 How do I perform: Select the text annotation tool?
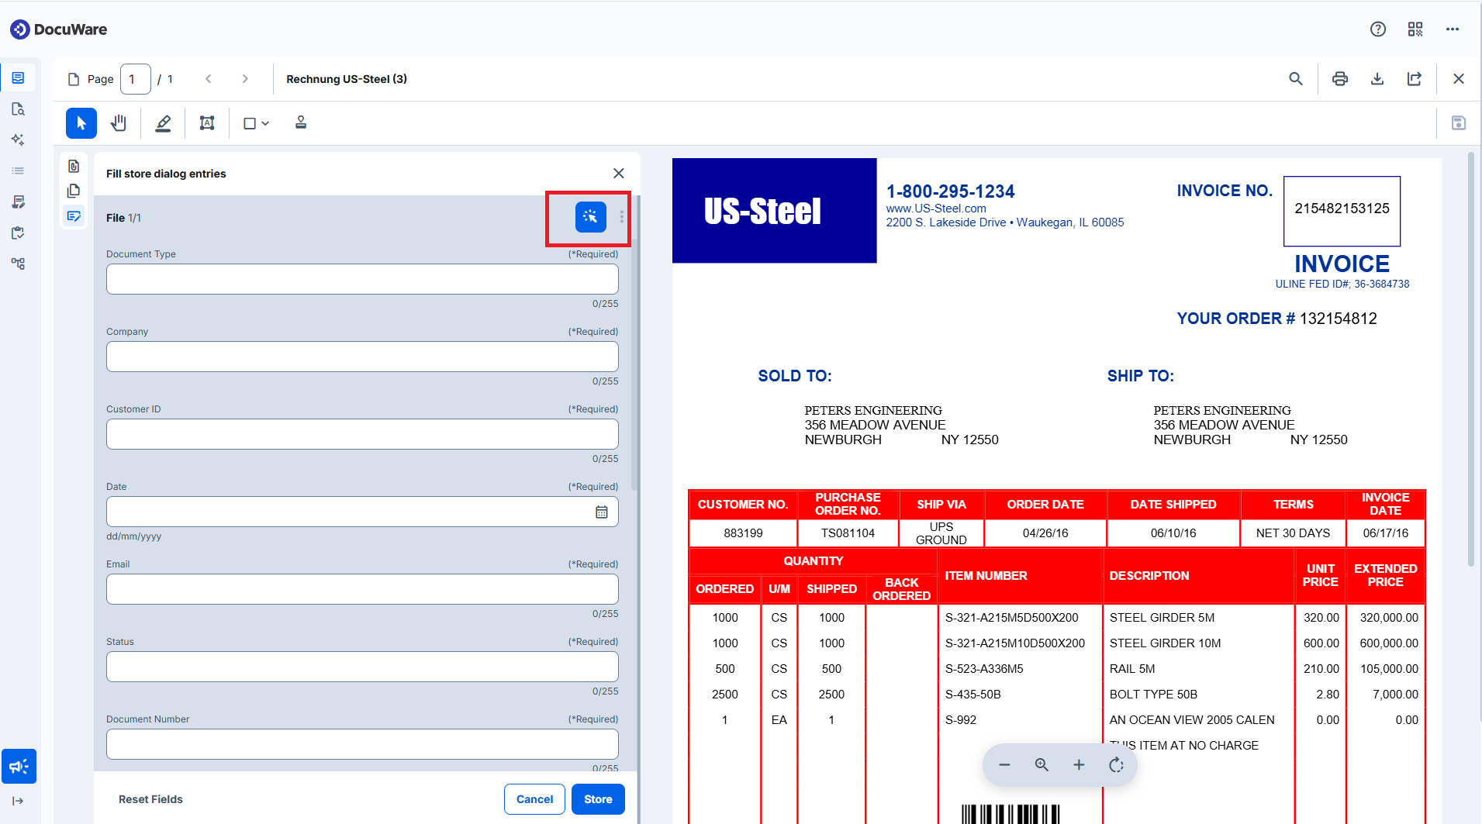(207, 123)
